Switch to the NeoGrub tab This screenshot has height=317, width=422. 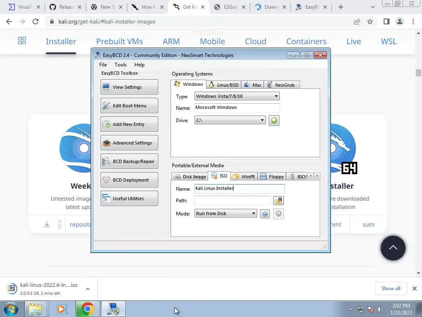pyautogui.click(x=281, y=85)
